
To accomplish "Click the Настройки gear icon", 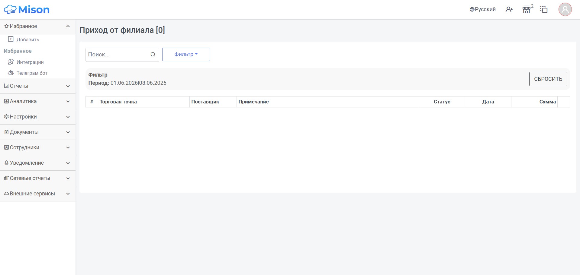I will [6, 117].
